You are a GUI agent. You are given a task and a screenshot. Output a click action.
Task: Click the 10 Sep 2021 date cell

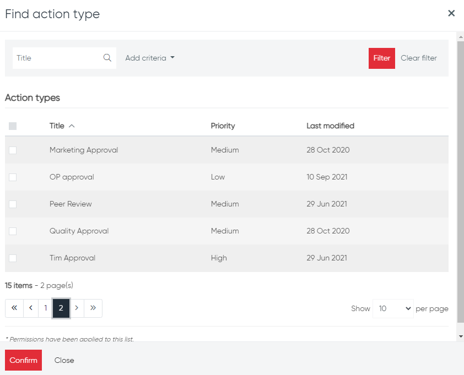click(x=327, y=177)
